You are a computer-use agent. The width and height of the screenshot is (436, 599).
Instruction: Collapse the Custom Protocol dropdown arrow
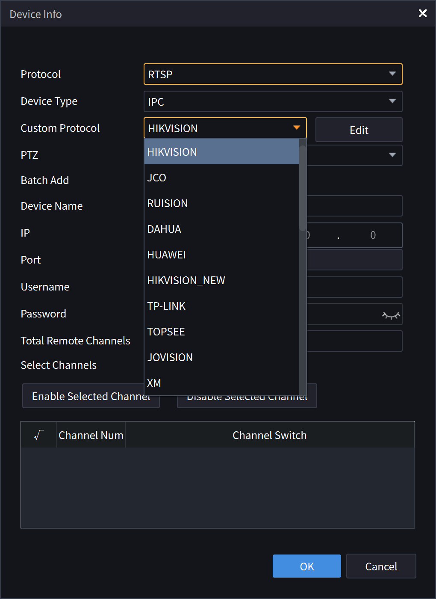tap(296, 128)
